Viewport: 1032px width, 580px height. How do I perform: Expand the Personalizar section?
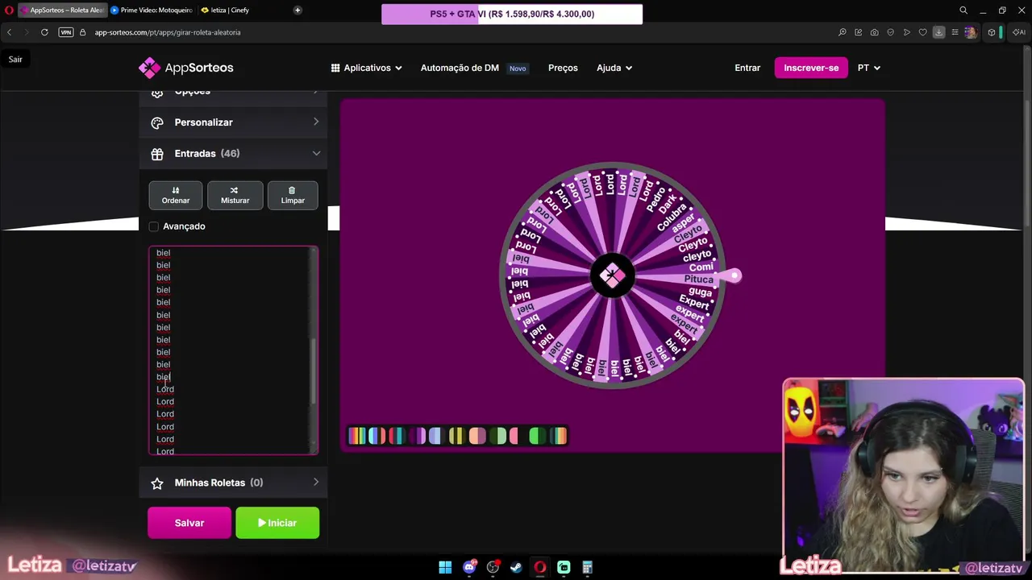tap(233, 122)
